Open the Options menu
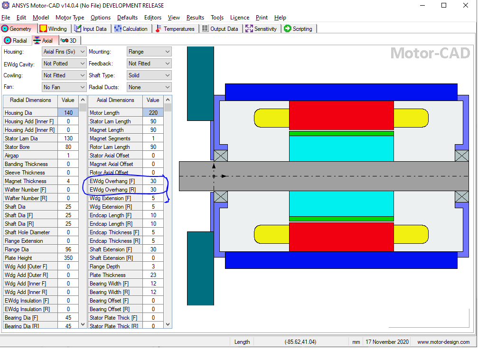This screenshot has width=478, height=350. click(101, 18)
